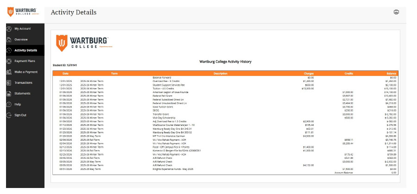417x194 pixels.
Task: Click the Statements document icon
Action: (9, 94)
